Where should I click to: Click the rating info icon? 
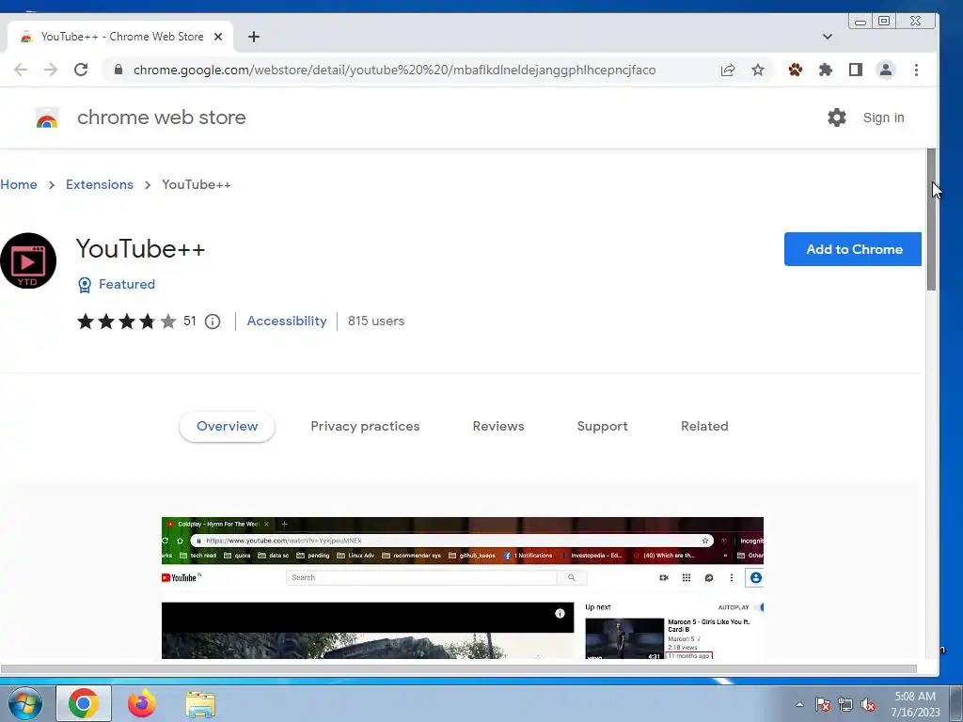click(x=213, y=322)
